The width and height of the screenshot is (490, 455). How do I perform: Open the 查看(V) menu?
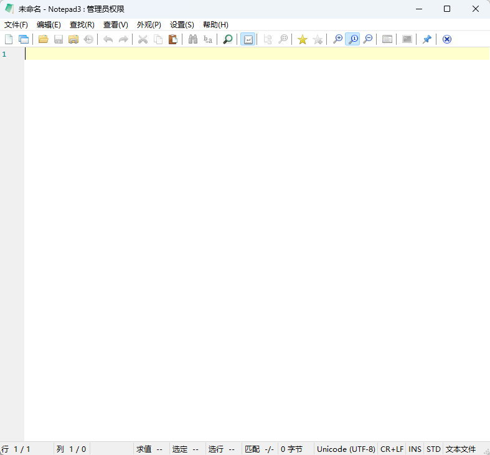coord(116,25)
